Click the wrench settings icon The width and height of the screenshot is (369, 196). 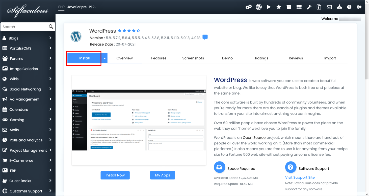point(309,7)
